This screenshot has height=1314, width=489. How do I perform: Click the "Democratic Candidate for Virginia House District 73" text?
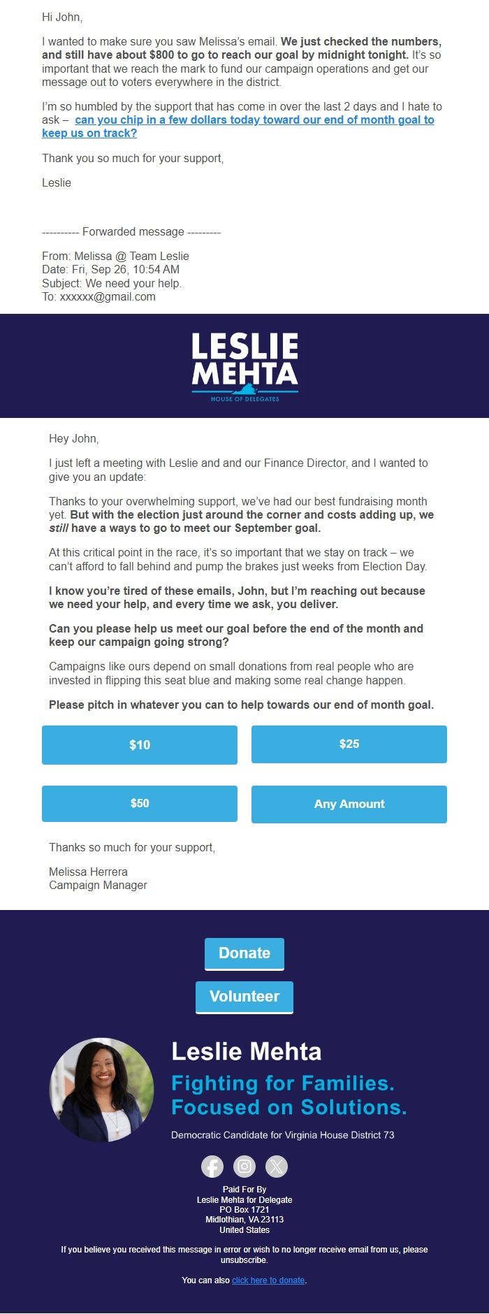pos(282,1135)
